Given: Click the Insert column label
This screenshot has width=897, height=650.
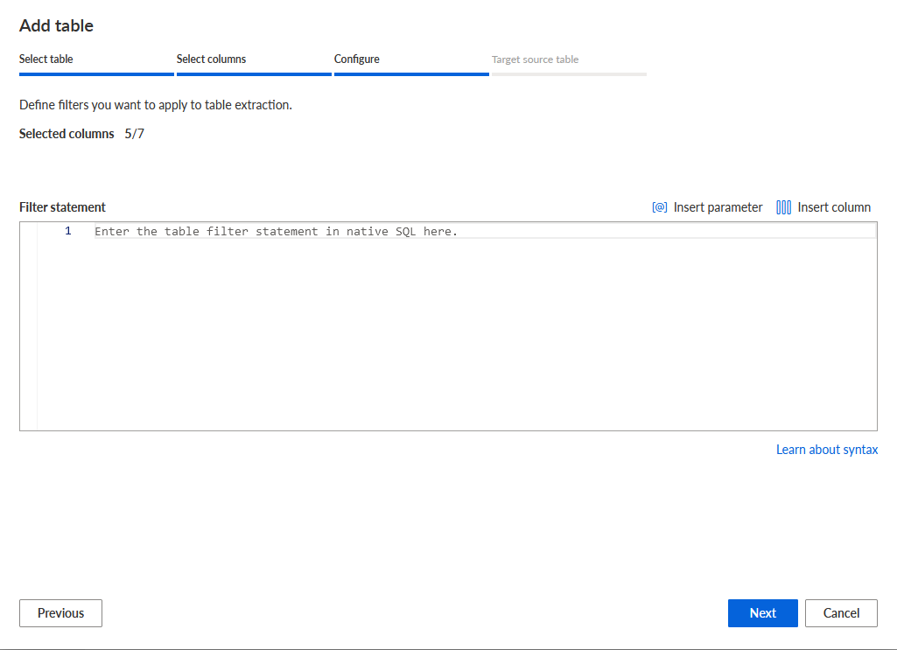Looking at the screenshot, I should 834,207.
